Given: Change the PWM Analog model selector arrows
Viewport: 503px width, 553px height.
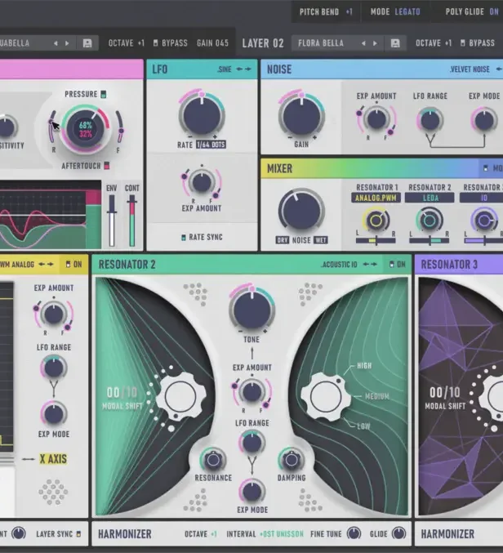Looking at the screenshot, I should [x=47, y=264].
